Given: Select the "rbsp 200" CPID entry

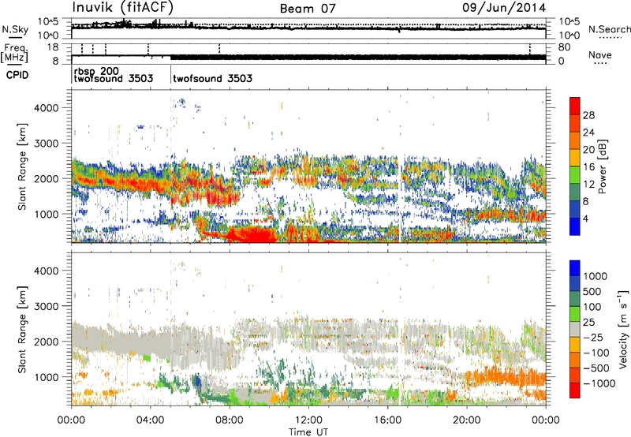Looking at the screenshot, I should [96, 72].
